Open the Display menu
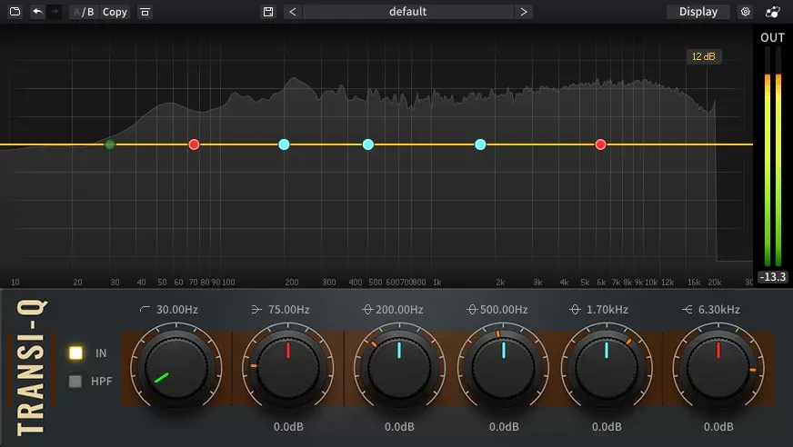This screenshot has width=793, height=447. [698, 12]
